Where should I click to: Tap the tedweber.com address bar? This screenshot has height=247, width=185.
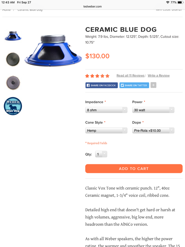tap(92, 6)
